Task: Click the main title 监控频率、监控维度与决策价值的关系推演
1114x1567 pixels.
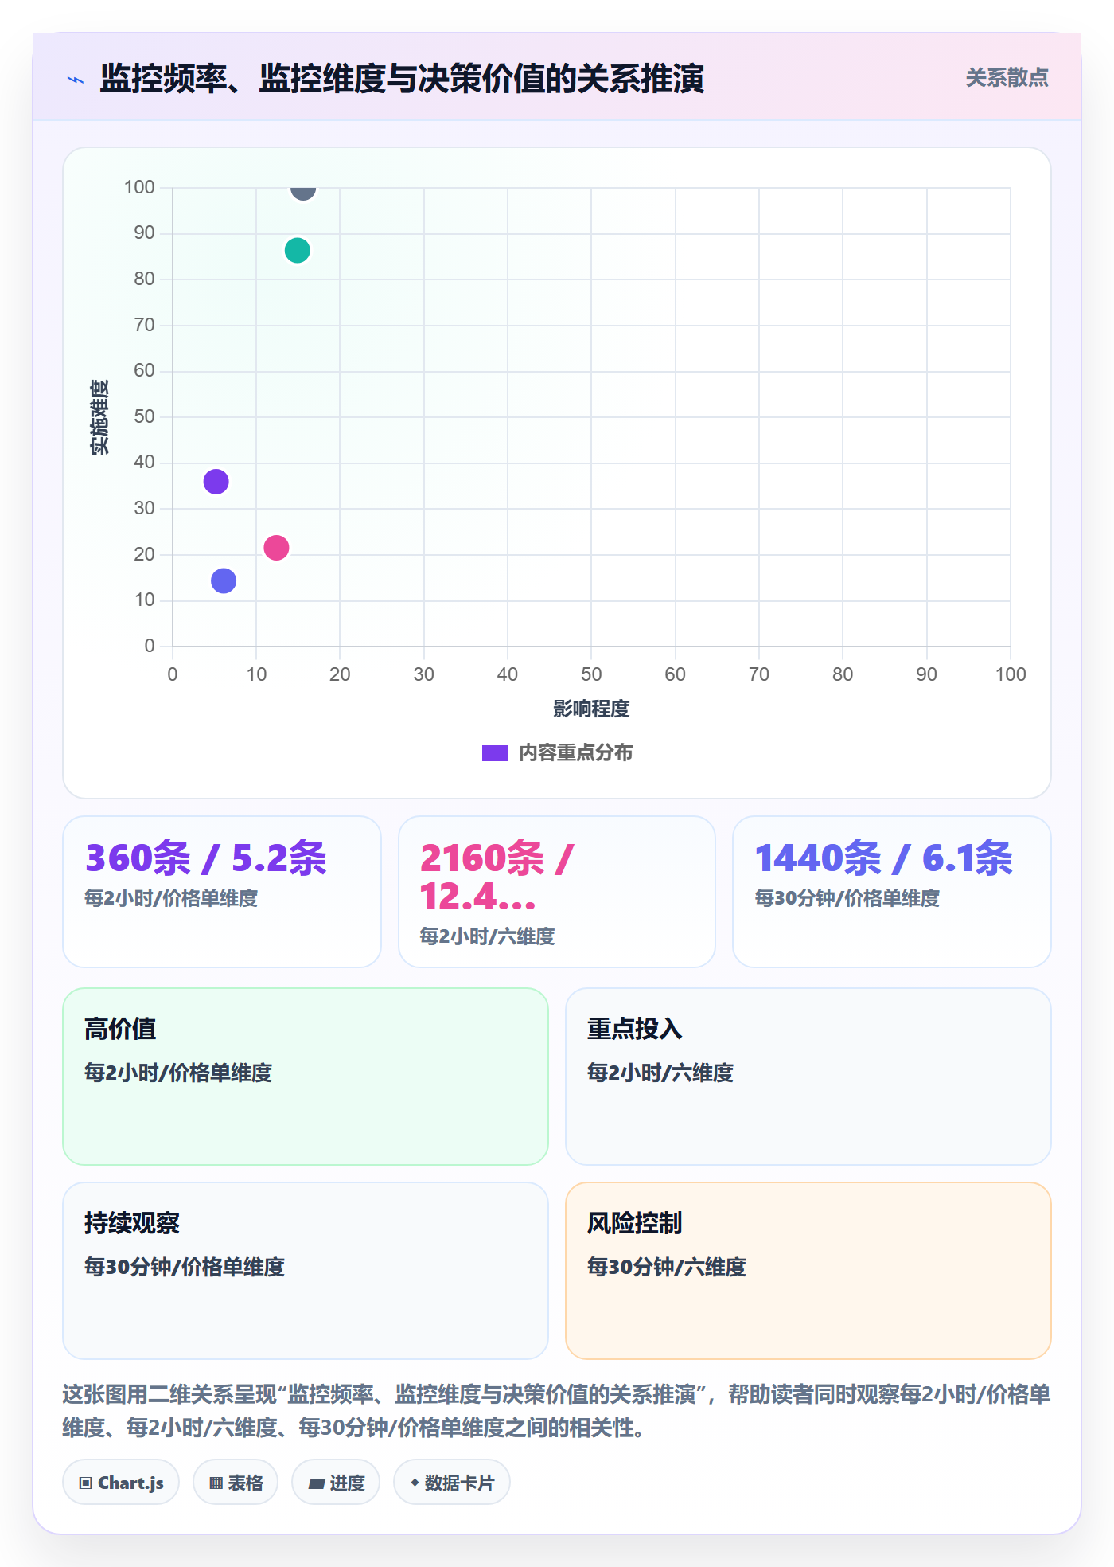Action: point(402,79)
